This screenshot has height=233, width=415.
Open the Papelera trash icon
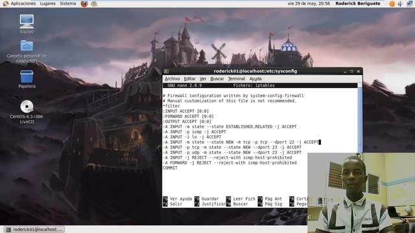click(27, 76)
